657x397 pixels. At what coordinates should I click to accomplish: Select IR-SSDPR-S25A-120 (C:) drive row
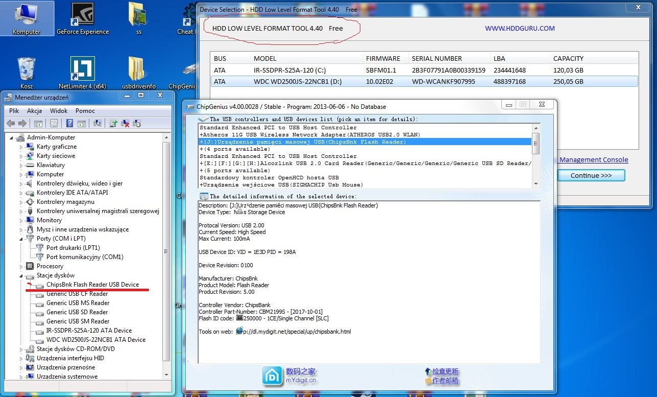[424, 70]
